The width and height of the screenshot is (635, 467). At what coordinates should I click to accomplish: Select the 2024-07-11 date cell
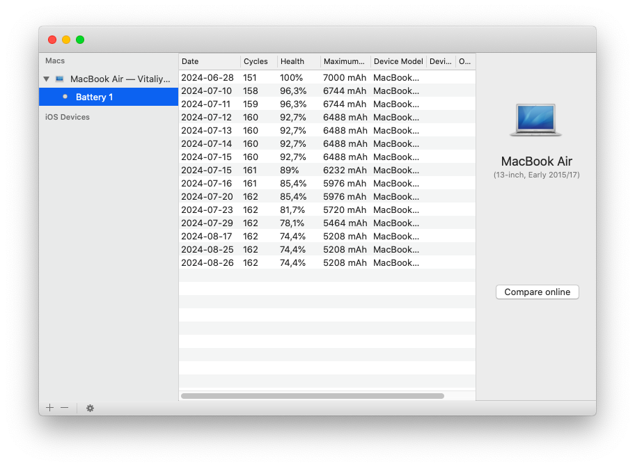pyautogui.click(x=205, y=104)
